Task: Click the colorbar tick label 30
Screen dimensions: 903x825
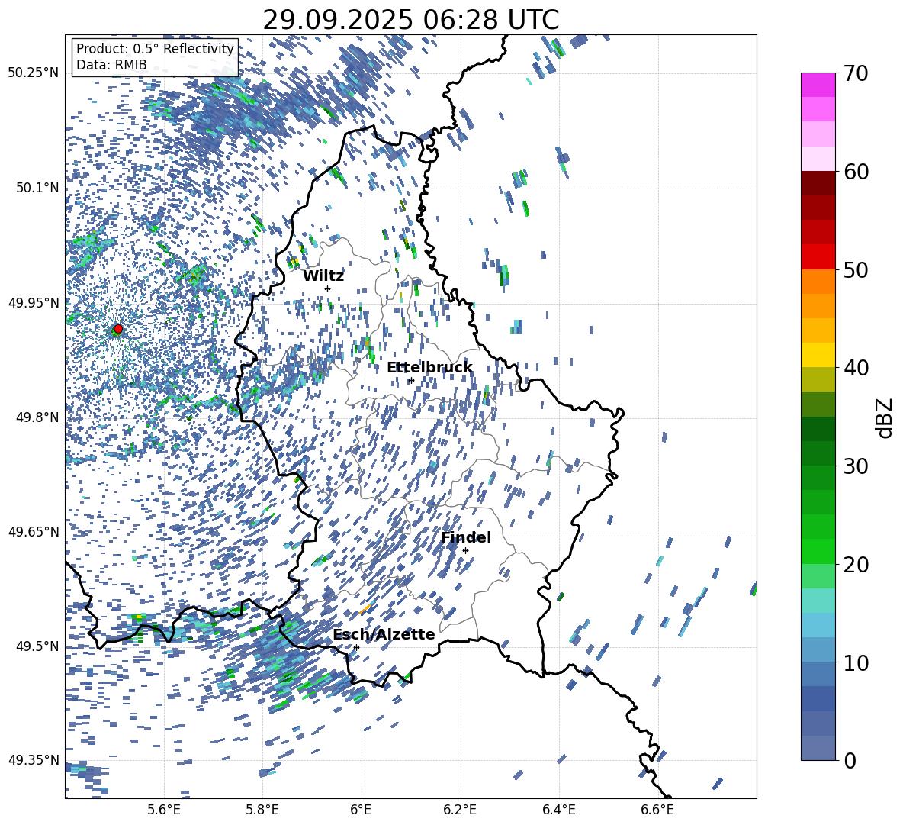Action: click(856, 466)
